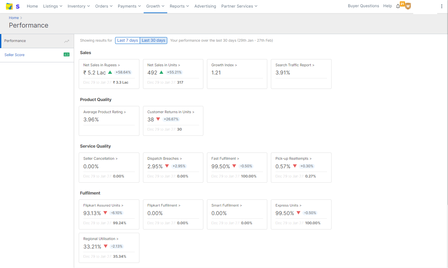The width and height of the screenshot is (448, 268).
Task: Select Performance in the left sidebar
Action: click(37, 41)
